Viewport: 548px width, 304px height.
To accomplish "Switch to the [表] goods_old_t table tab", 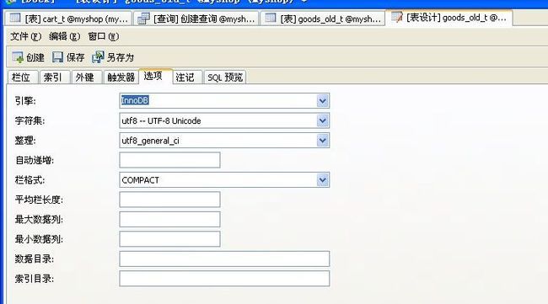I will (323, 19).
